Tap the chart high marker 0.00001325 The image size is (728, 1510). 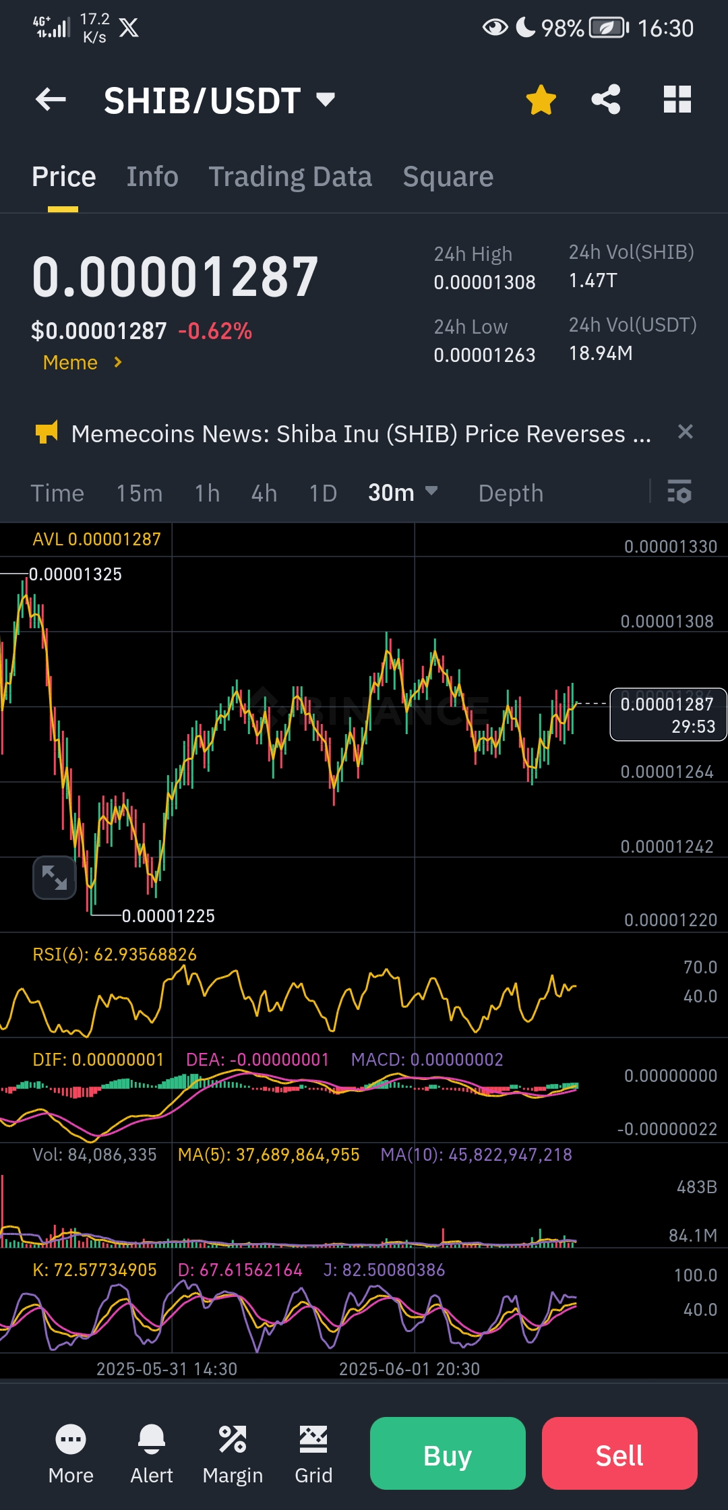coord(75,574)
